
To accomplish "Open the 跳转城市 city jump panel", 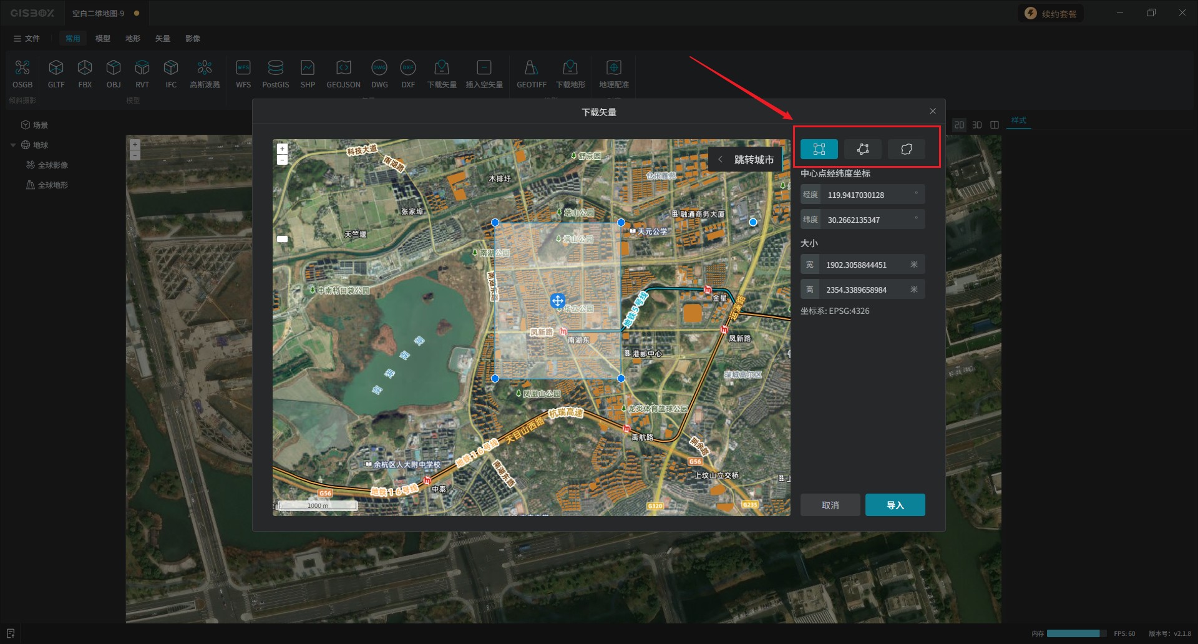I will [746, 160].
